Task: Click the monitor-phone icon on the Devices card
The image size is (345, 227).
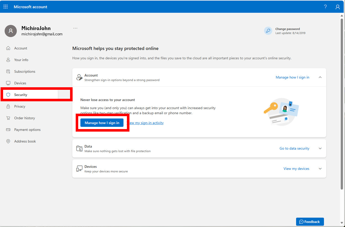Action: [79, 169]
